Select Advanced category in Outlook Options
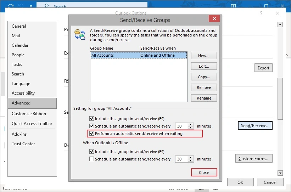The image size is (291, 192). click(x=32, y=103)
